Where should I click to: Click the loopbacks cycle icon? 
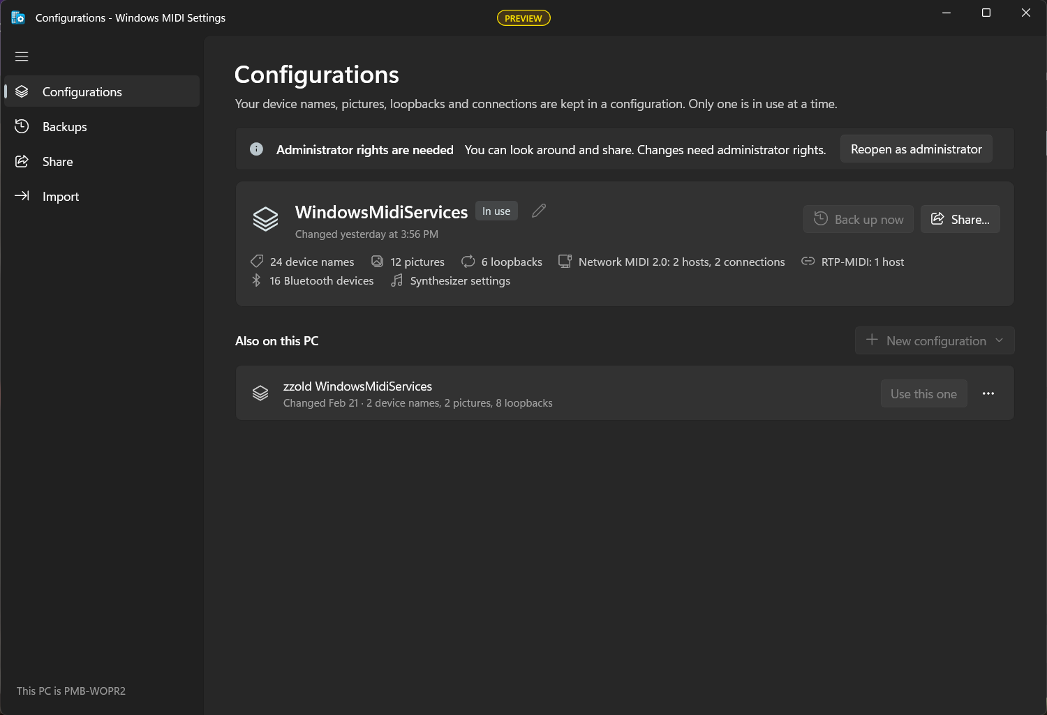point(468,261)
